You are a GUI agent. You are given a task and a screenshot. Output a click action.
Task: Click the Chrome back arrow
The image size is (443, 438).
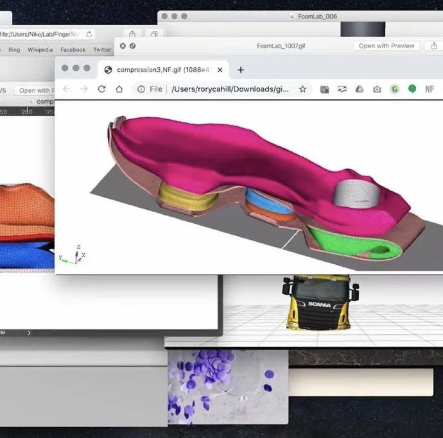point(67,89)
